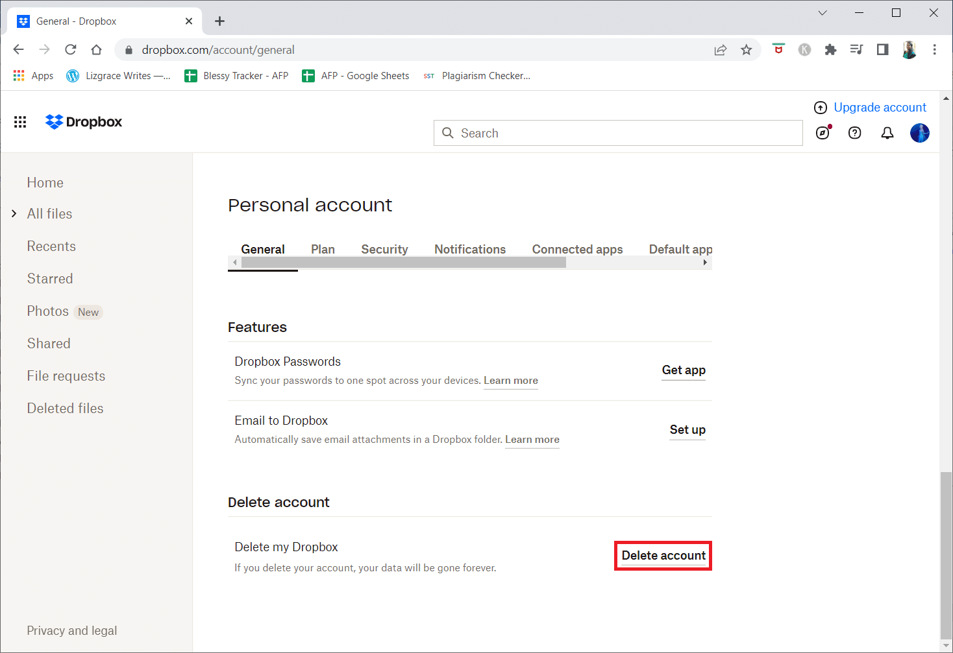Viewport: 953px width, 653px height.
Task: Switch to the Notifications tab
Action: click(x=470, y=250)
